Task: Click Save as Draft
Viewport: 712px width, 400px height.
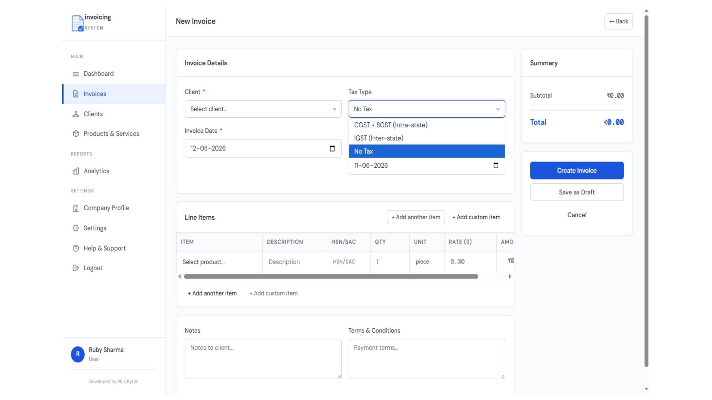Action: point(577,192)
